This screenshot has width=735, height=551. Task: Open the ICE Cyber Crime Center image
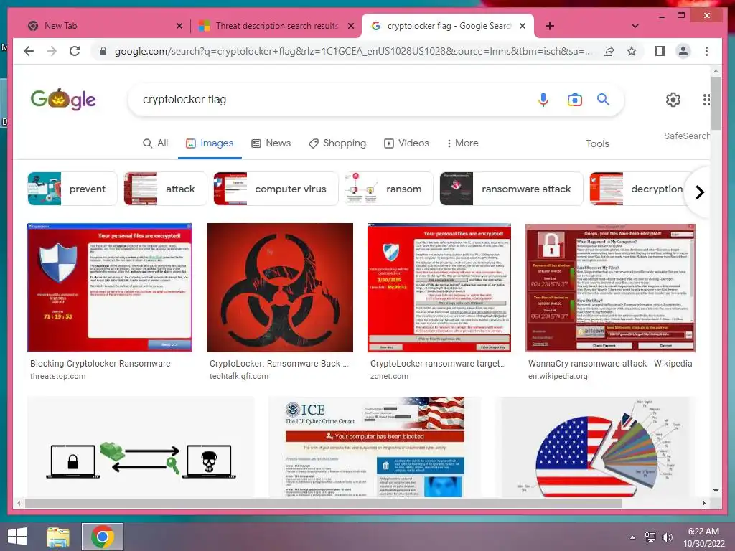375,448
